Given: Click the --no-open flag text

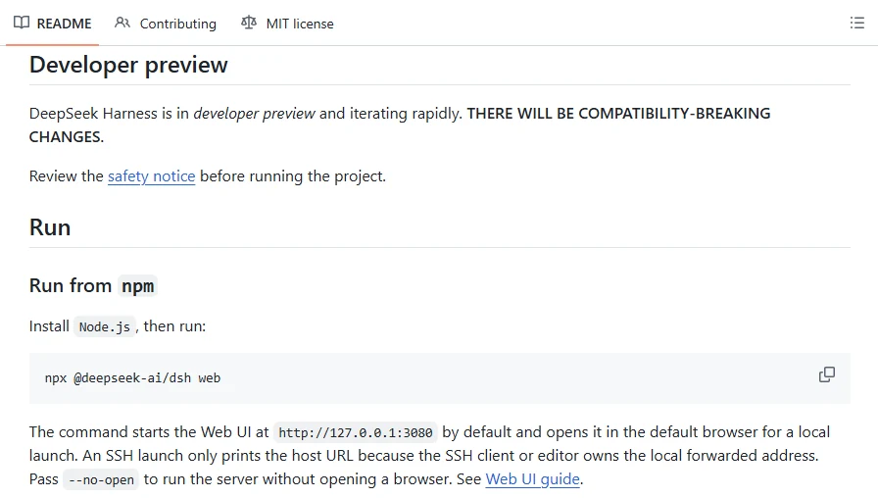Looking at the screenshot, I should click(101, 479).
